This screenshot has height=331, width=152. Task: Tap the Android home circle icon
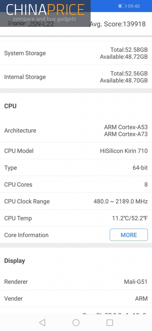coord(76,323)
